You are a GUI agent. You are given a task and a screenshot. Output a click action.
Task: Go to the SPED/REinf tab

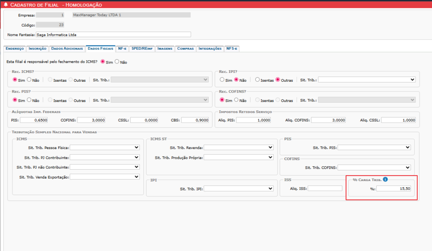pyautogui.click(x=142, y=49)
